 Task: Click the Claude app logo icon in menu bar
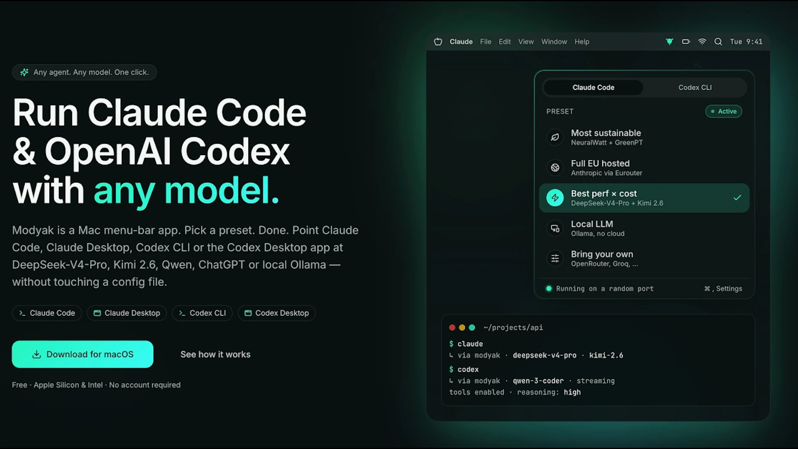click(x=438, y=42)
